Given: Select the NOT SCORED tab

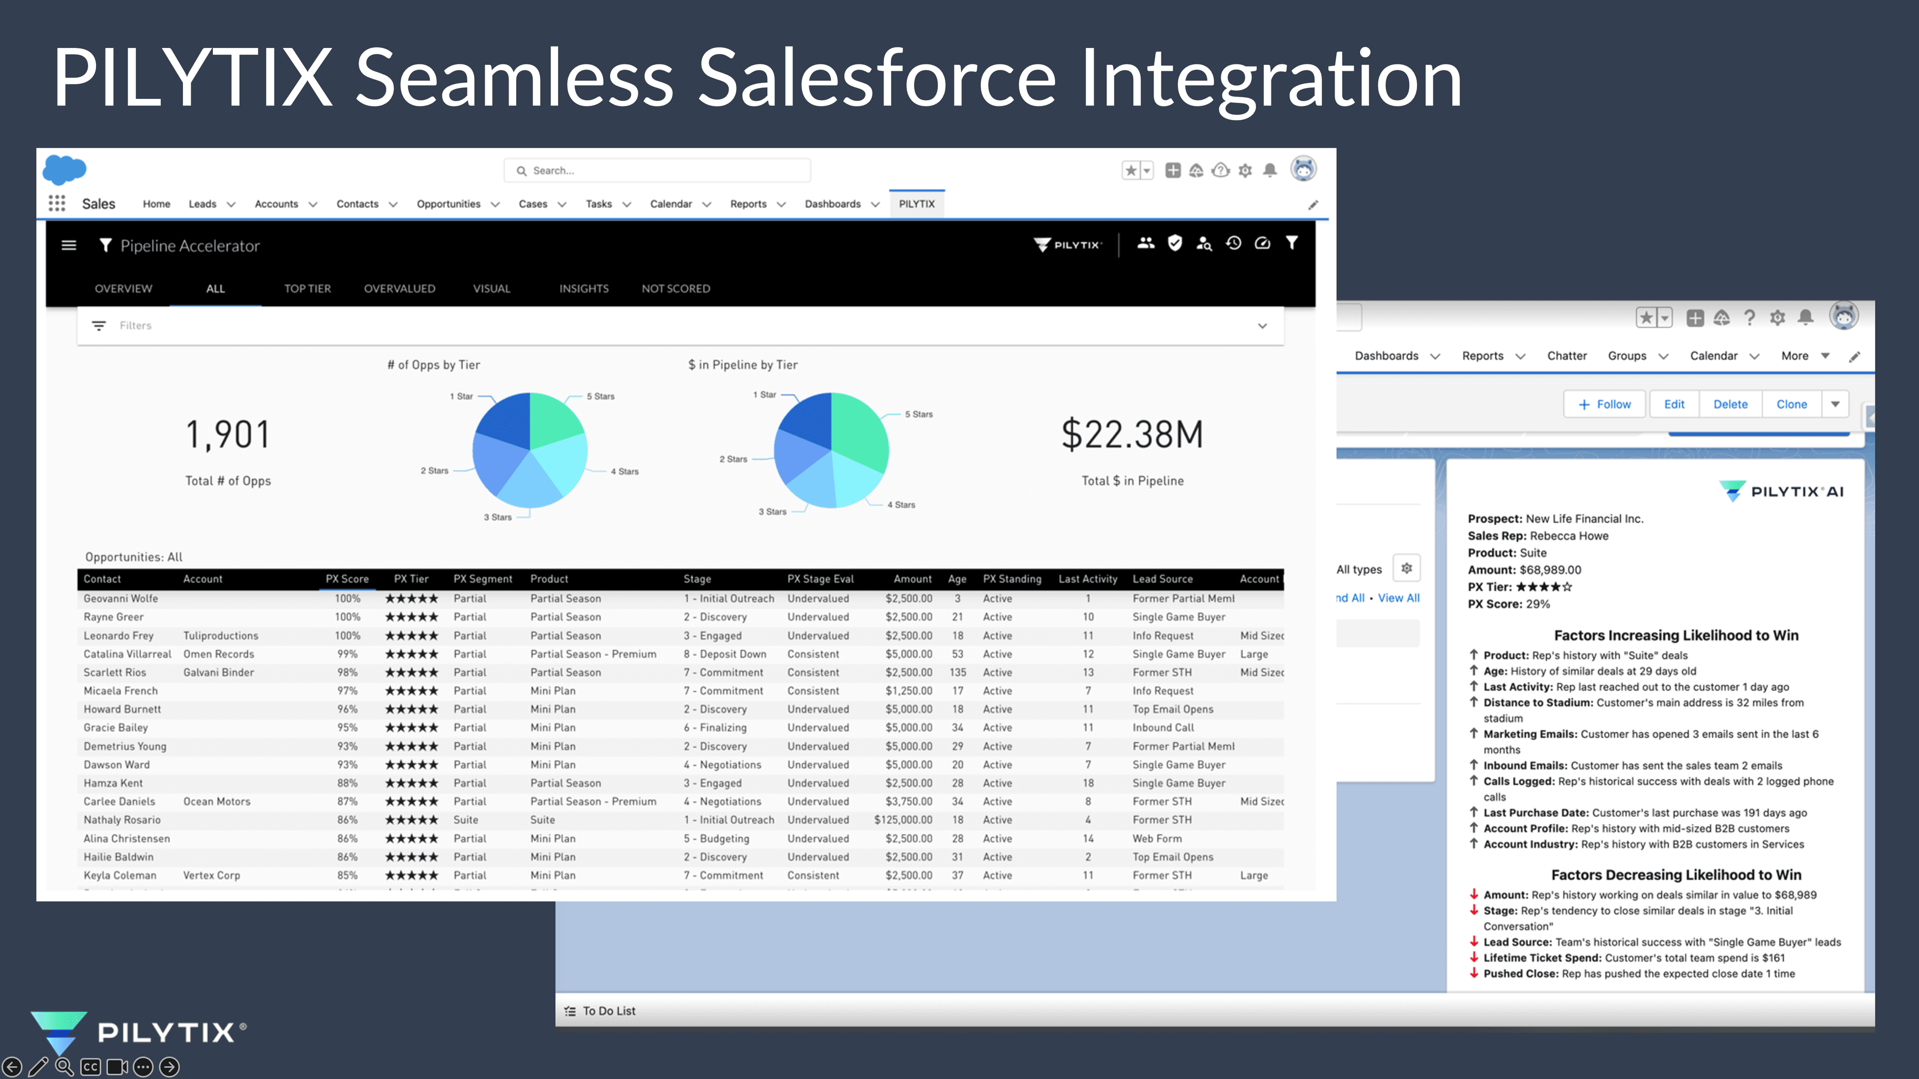Looking at the screenshot, I should 676,289.
